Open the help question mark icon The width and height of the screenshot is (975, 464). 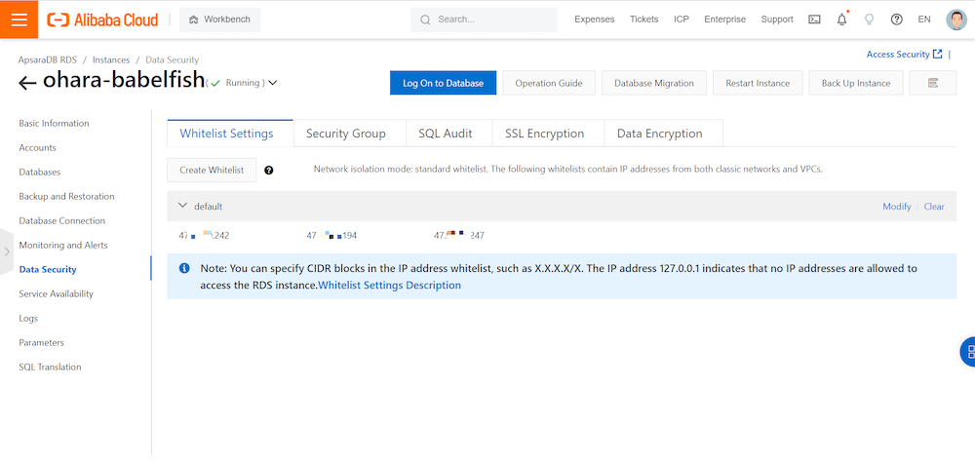(896, 19)
